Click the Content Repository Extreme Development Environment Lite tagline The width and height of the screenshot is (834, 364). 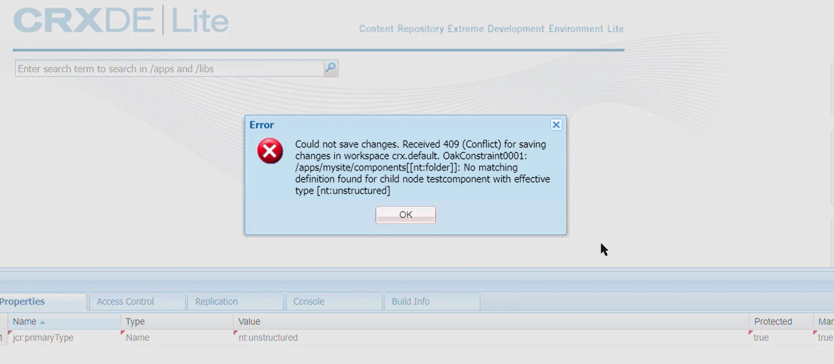click(x=491, y=29)
